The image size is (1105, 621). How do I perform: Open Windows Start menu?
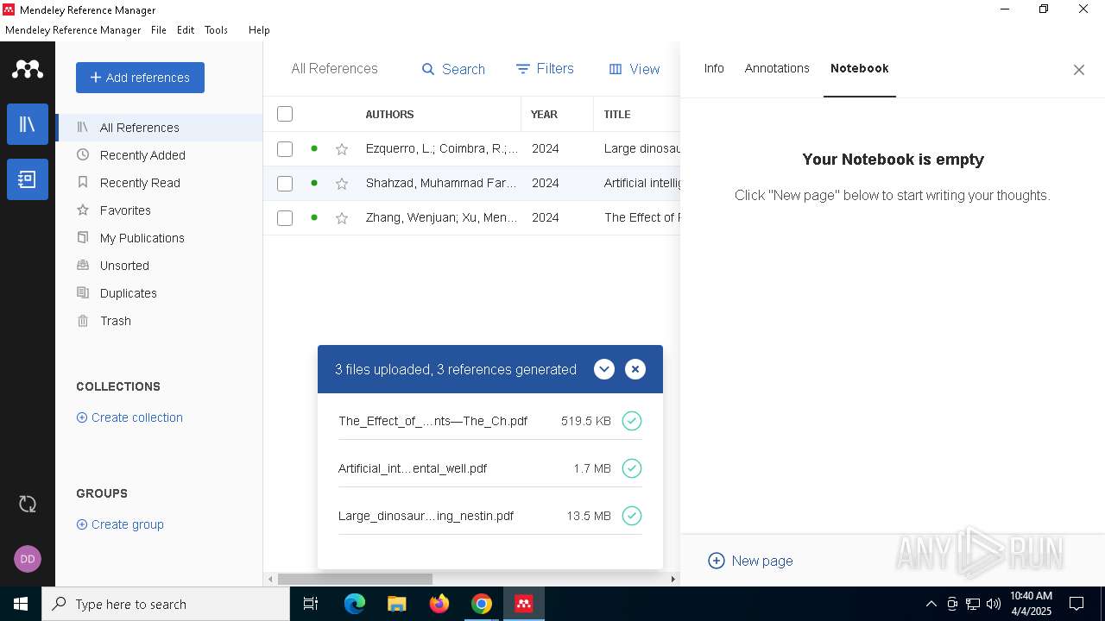point(21,604)
